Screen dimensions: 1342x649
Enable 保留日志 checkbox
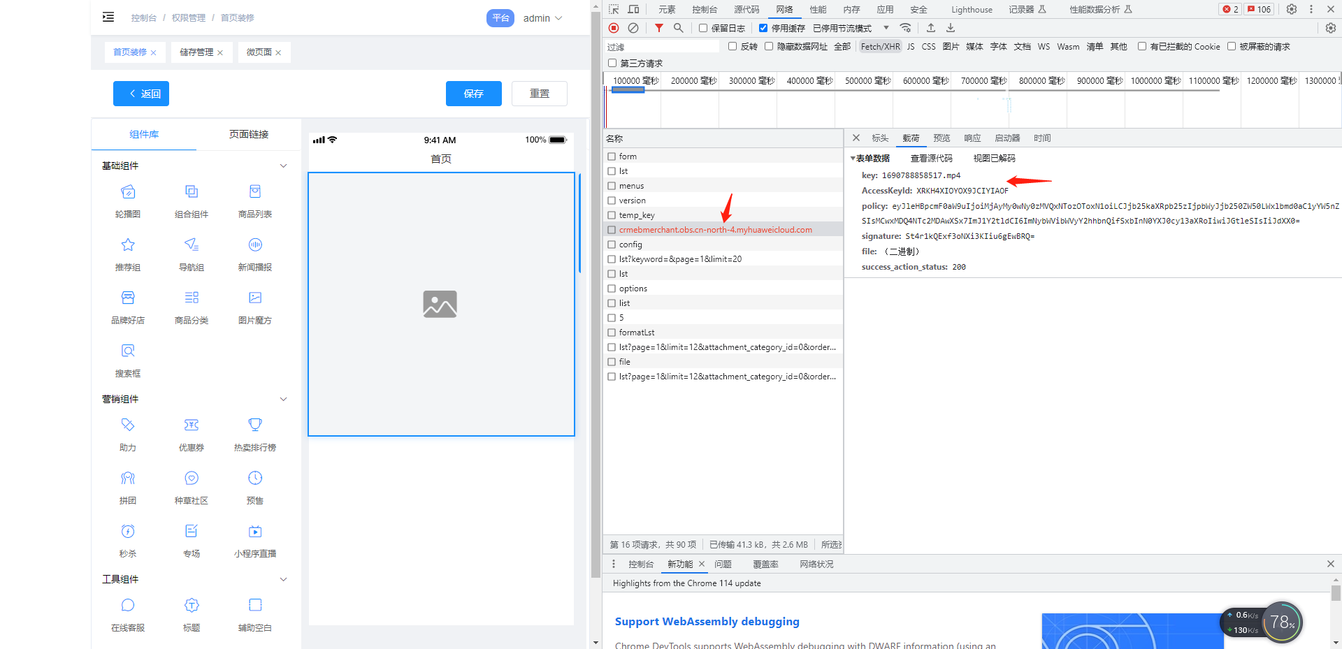(x=703, y=28)
